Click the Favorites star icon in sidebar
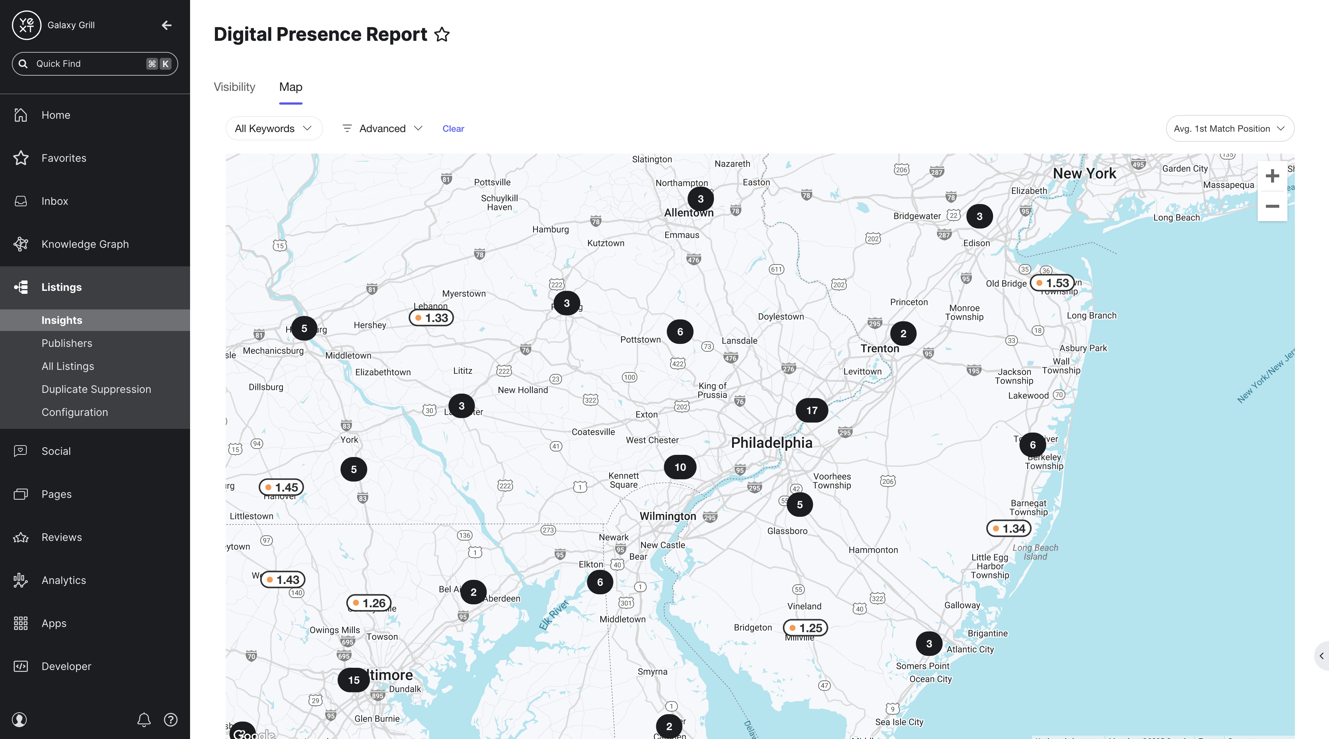Screen dimensions: 1329x739 tap(21, 158)
